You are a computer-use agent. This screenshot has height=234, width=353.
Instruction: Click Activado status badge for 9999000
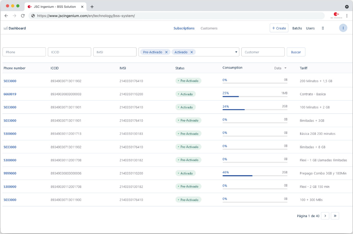tap(186, 173)
